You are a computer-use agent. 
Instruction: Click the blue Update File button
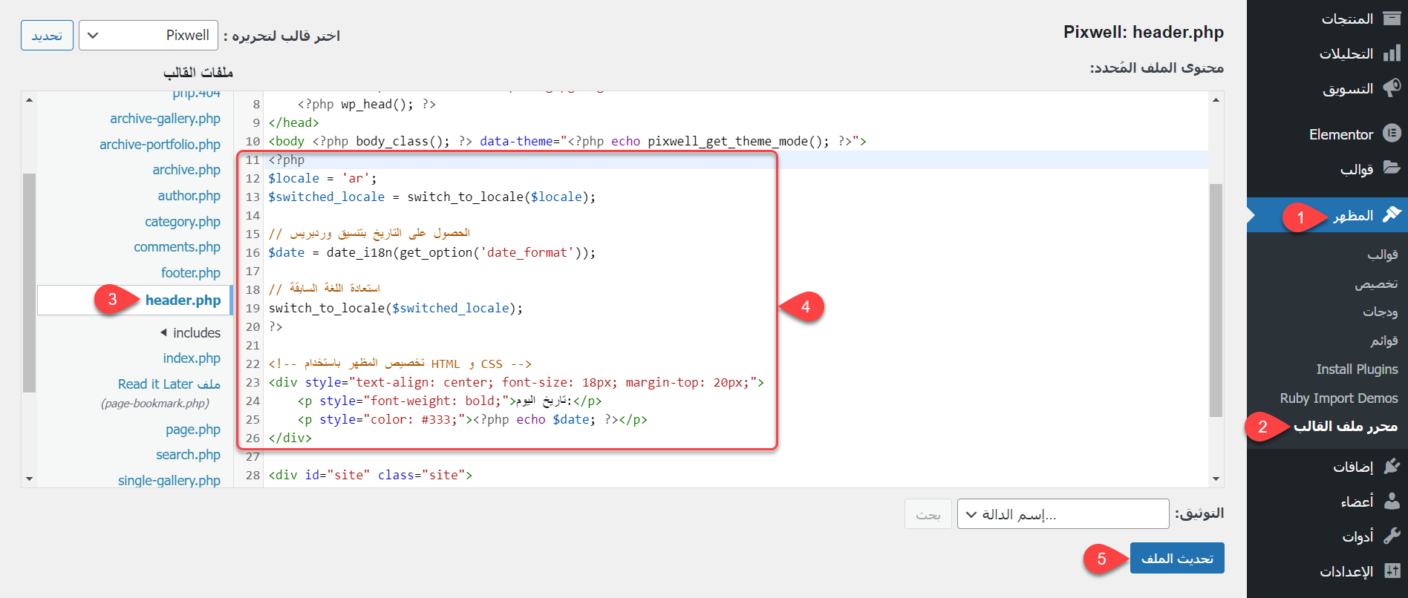tap(1176, 558)
